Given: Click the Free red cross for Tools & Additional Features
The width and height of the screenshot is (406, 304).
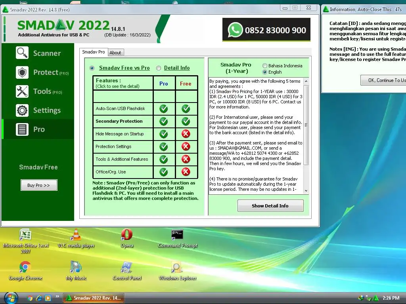Looking at the screenshot, I should 186,159.
